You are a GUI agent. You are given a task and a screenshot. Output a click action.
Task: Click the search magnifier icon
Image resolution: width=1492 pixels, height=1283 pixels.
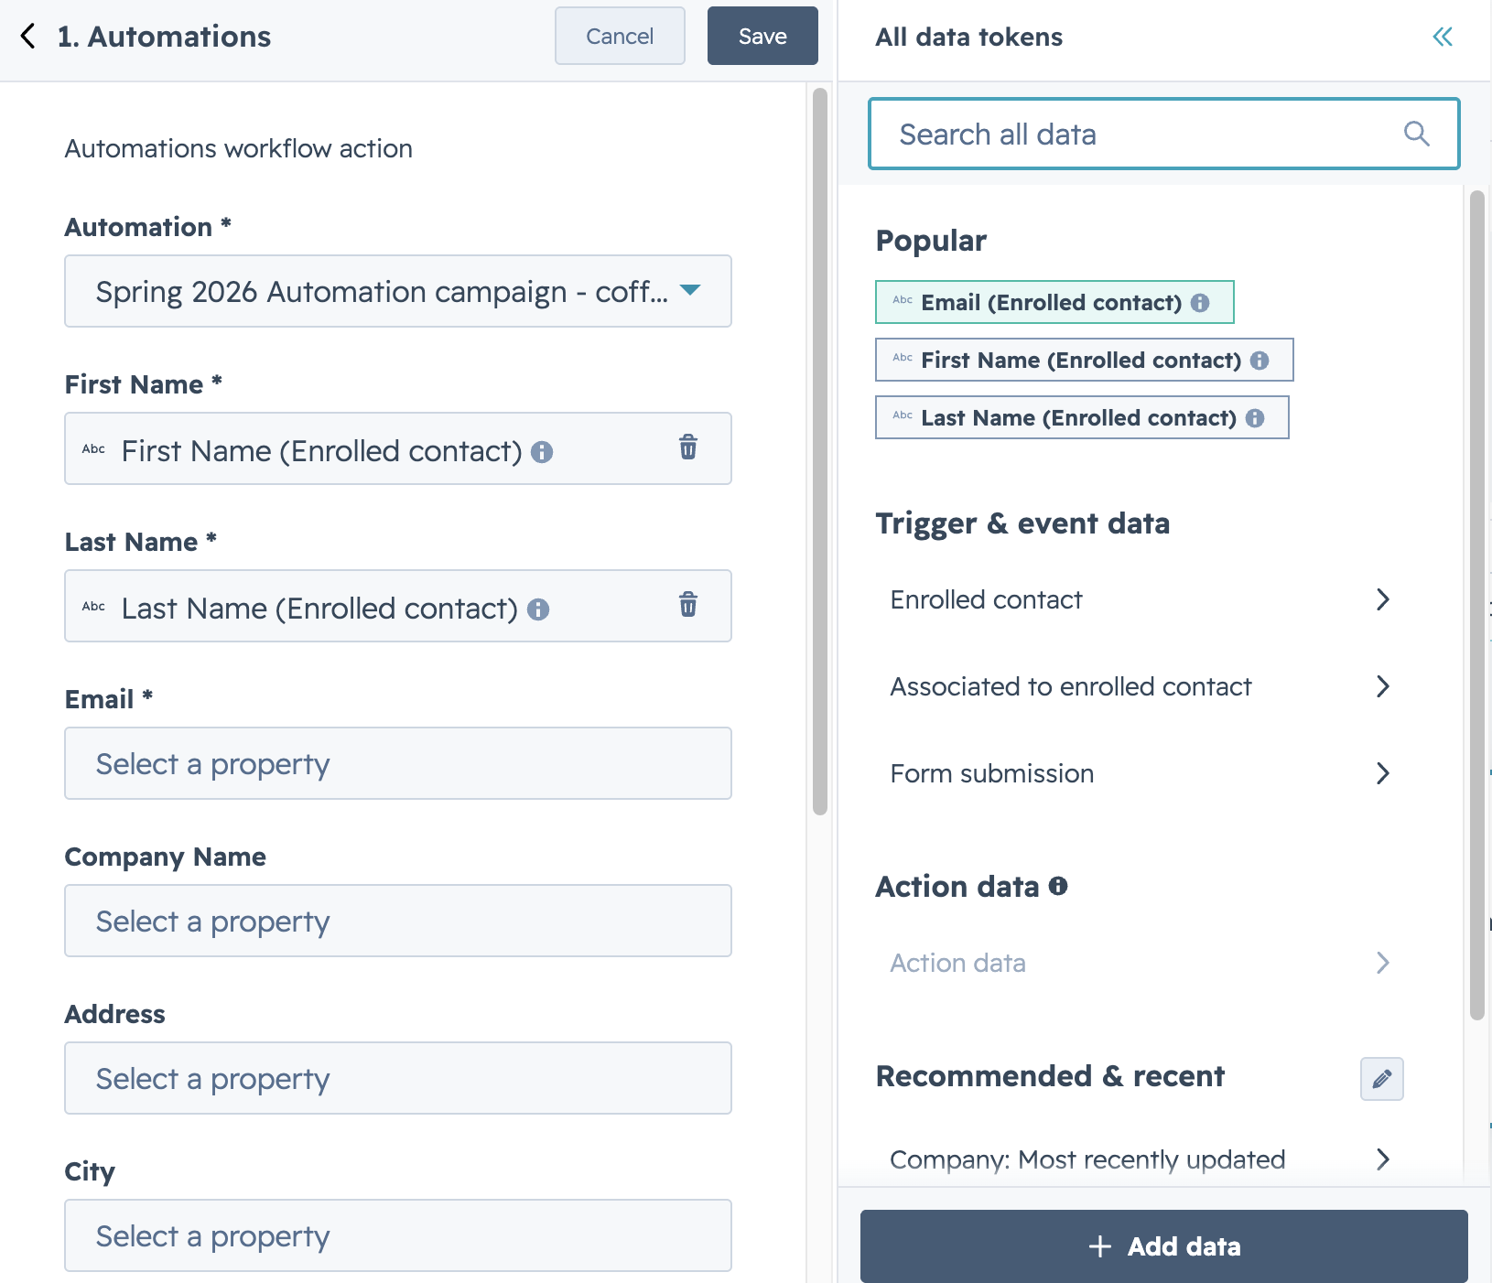click(x=1416, y=134)
